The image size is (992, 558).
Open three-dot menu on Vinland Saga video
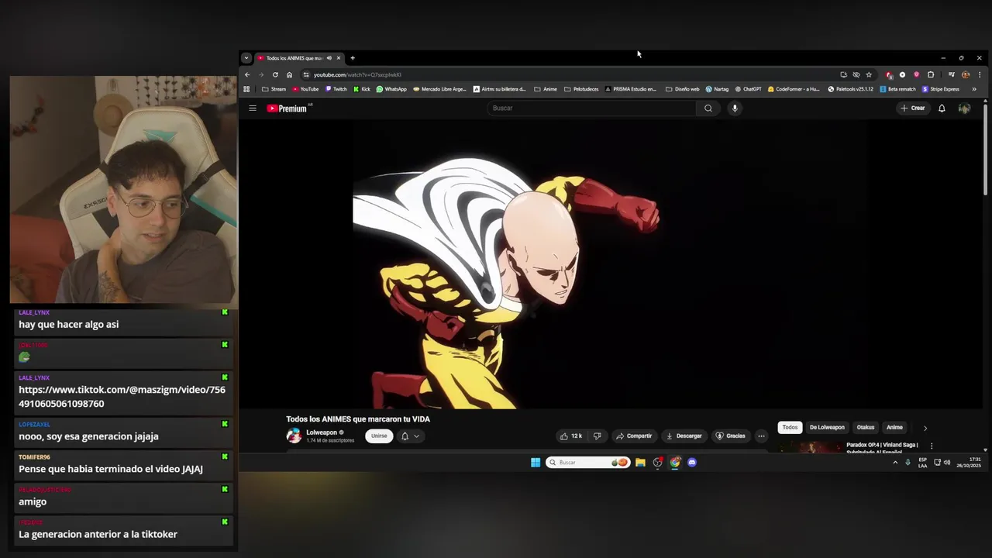tap(932, 446)
